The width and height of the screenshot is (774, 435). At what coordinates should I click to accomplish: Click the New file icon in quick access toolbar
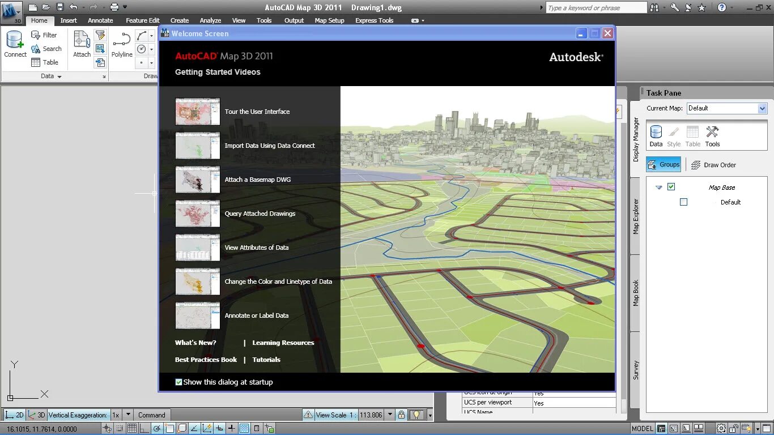[33, 7]
